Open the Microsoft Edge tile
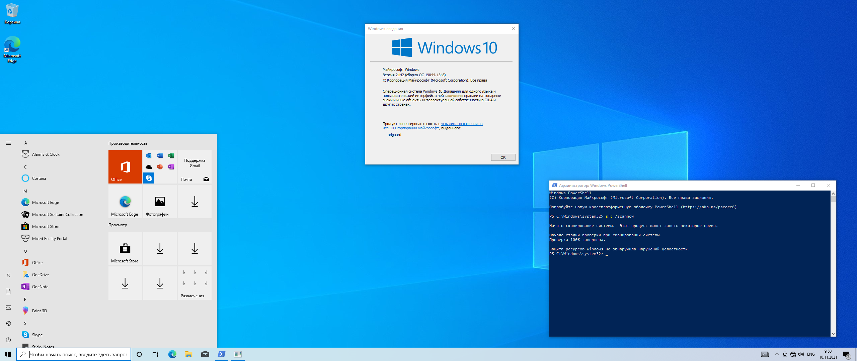 point(125,202)
